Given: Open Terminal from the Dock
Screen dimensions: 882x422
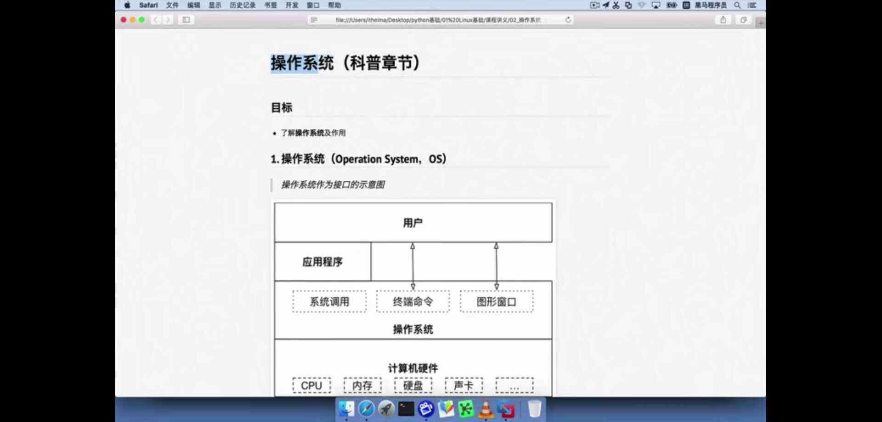Looking at the screenshot, I should click(x=406, y=409).
